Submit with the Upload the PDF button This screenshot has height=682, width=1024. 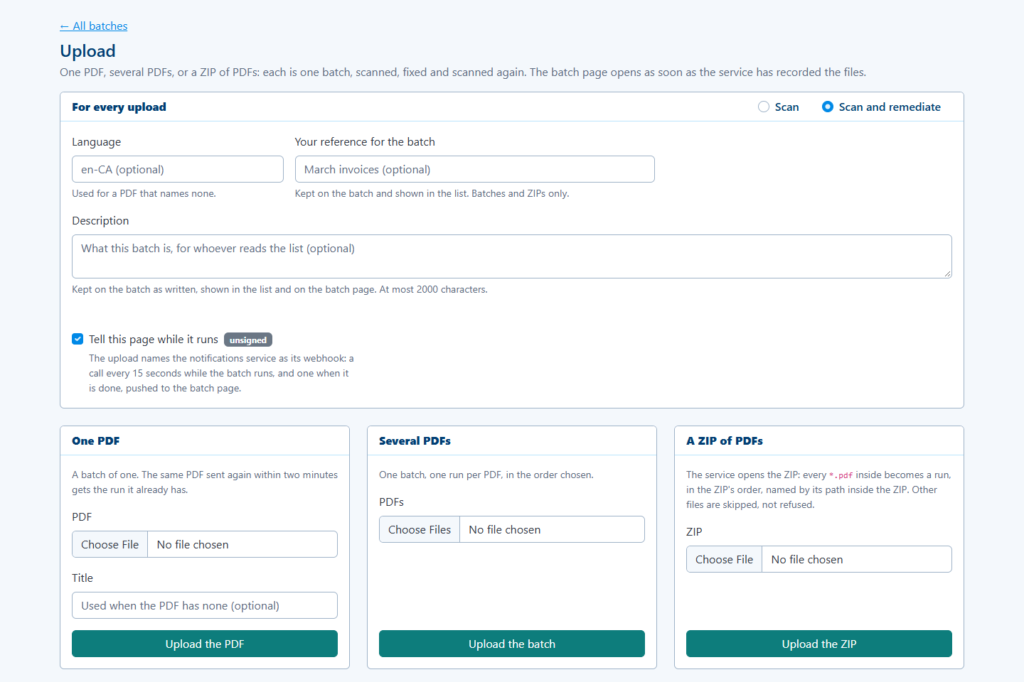click(205, 644)
